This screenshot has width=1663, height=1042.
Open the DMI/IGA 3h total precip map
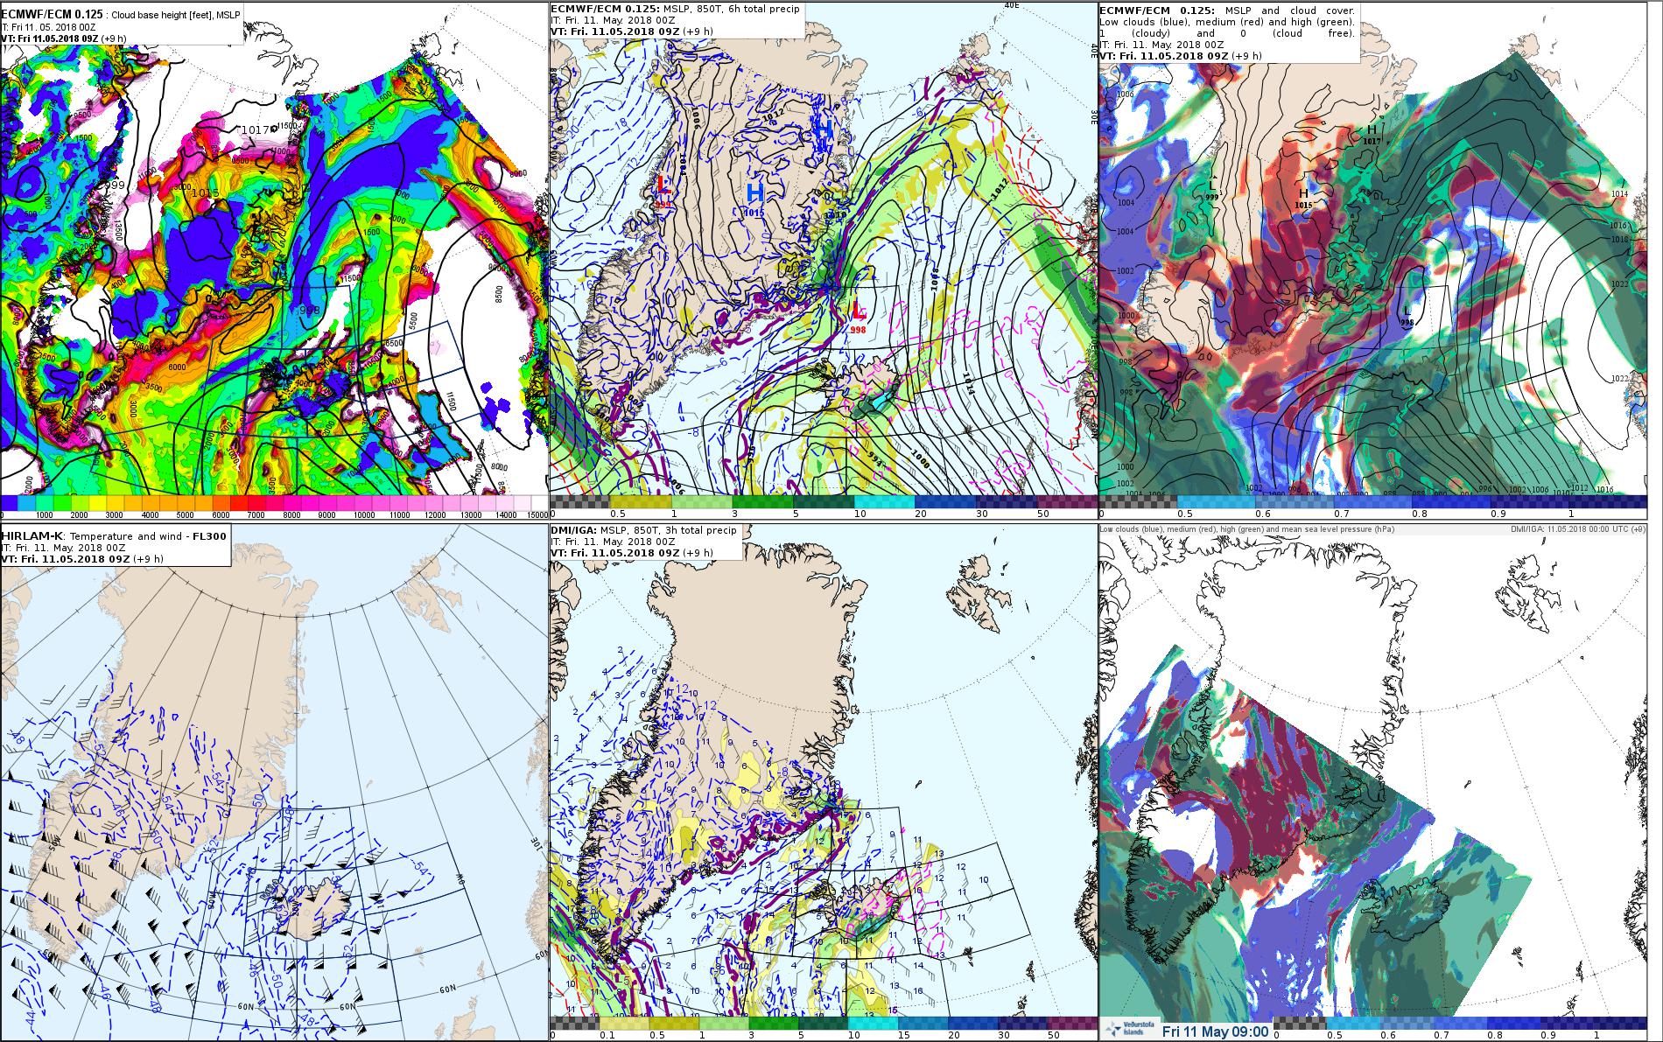pyautogui.click(x=823, y=783)
